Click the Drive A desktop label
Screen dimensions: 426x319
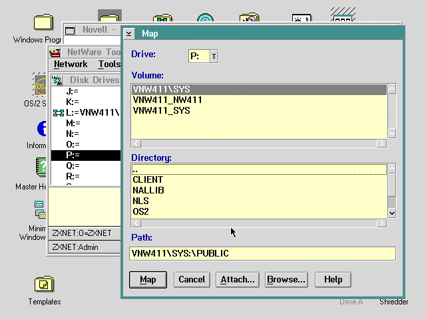click(x=351, y=302)
